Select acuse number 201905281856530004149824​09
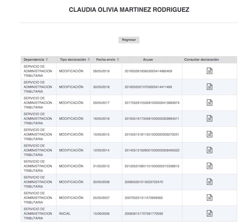This screenshot has height=224, width=246. tap(148, 71)
